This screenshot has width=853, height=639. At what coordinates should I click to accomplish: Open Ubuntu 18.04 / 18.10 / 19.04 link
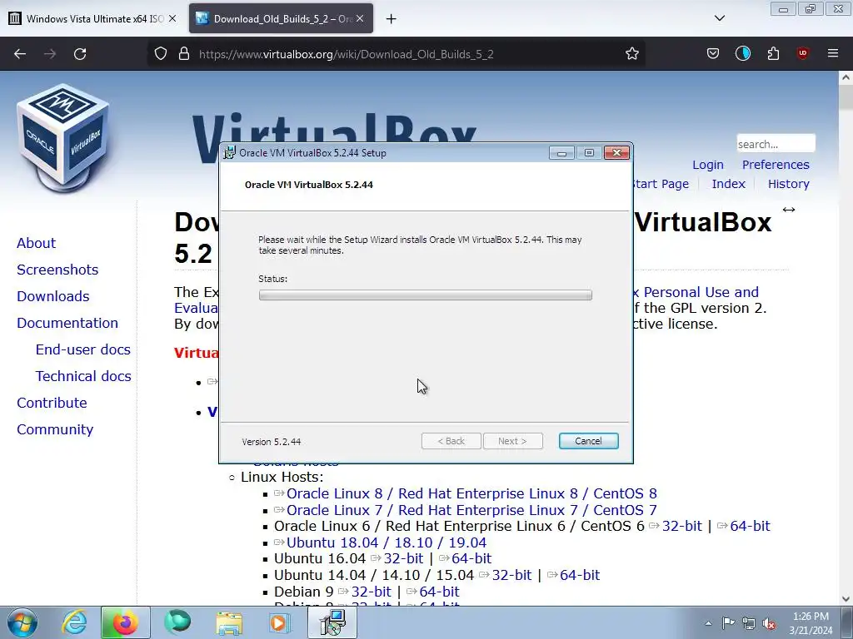[387, 542]
